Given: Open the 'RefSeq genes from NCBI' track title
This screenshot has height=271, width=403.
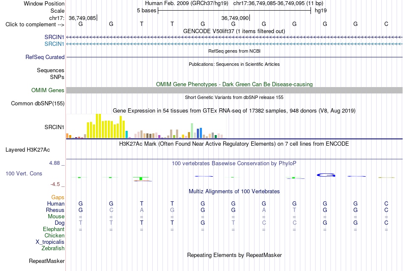Looking at the screenshot, I should (x=234, y=51).
